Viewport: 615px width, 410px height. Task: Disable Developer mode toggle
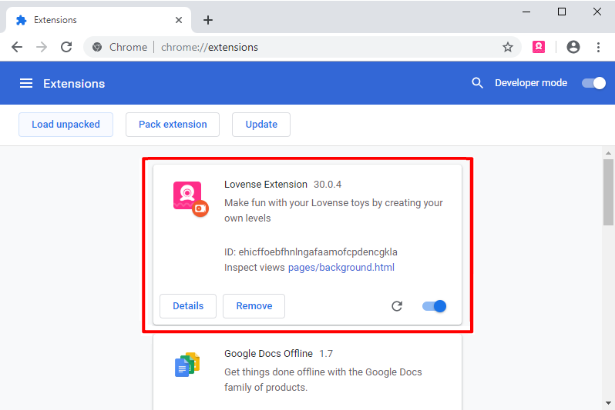pos(593,83)
